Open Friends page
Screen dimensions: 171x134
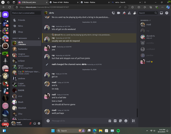pyautogui.click(x=26, y=20)
